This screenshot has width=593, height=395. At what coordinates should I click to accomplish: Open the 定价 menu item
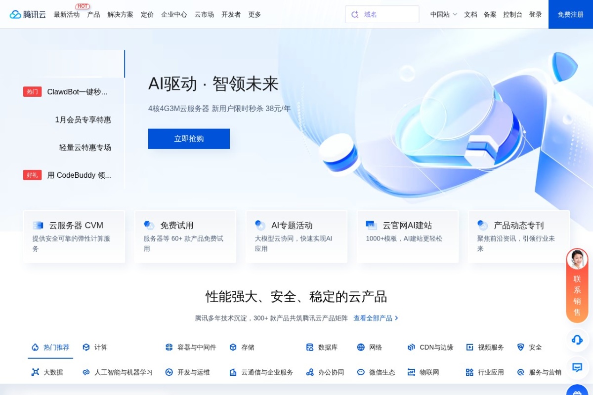147,15
